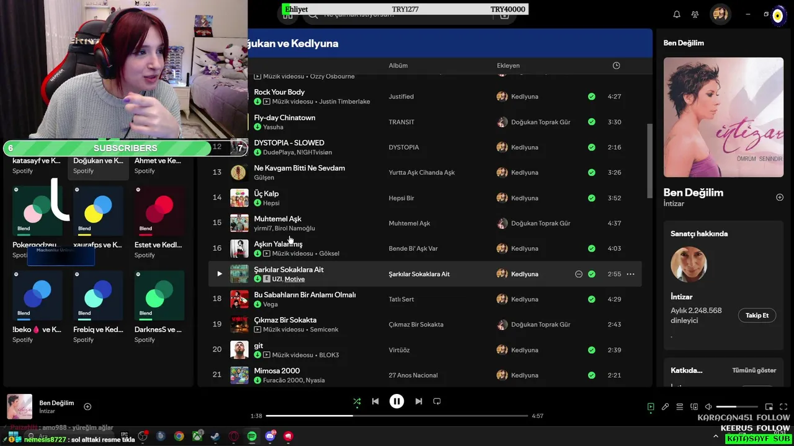
Task: Open xaurafps ve K... Blend cover
Action: click(x=98, y=211)
